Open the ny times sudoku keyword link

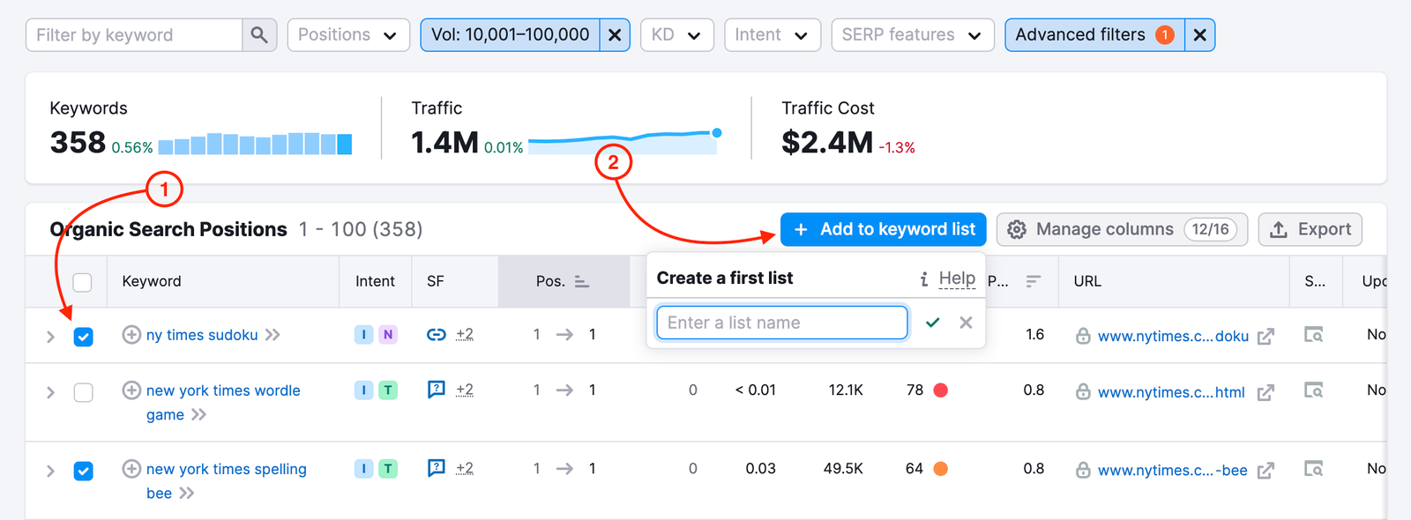pos(202,335)
